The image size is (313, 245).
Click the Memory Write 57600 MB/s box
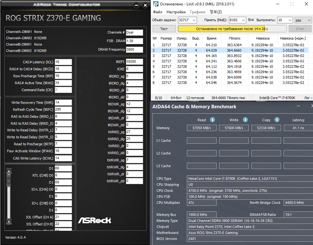click(x=234, y=128)
